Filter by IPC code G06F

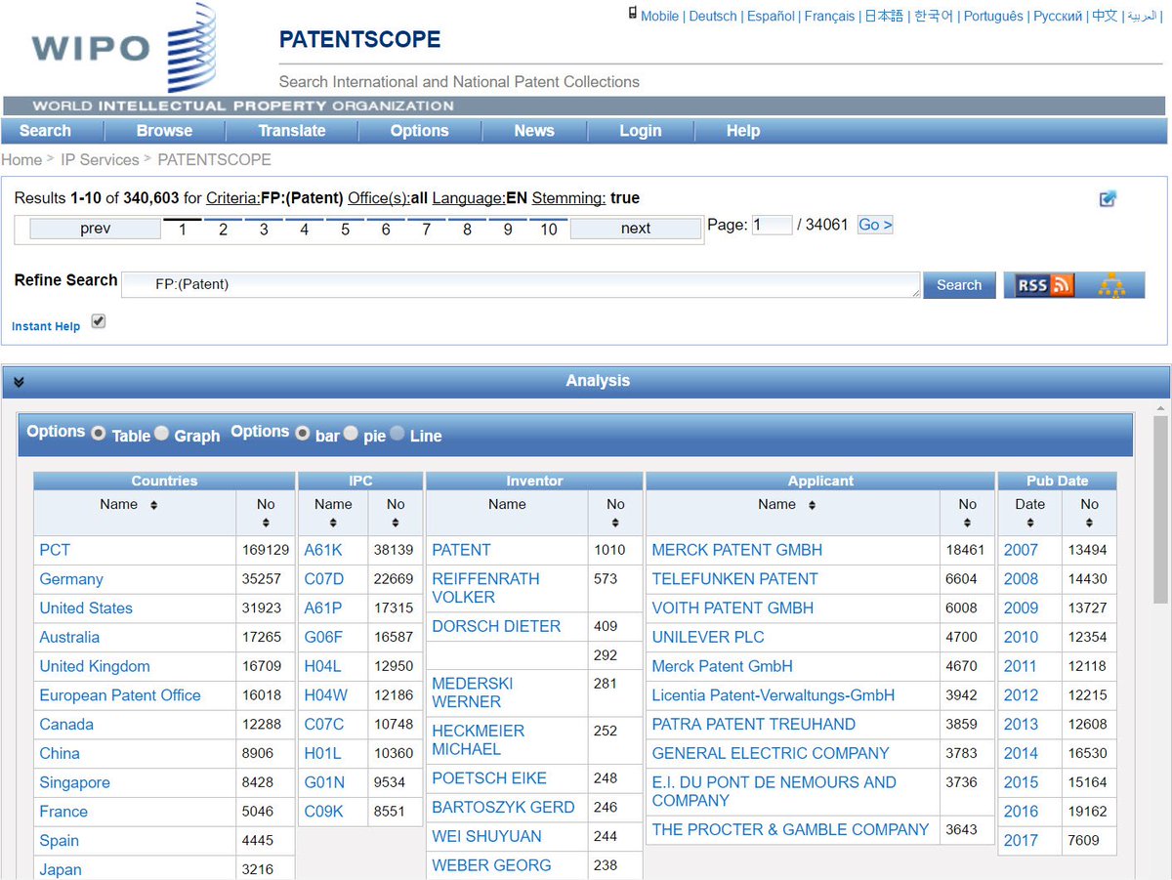pos(323,637)
